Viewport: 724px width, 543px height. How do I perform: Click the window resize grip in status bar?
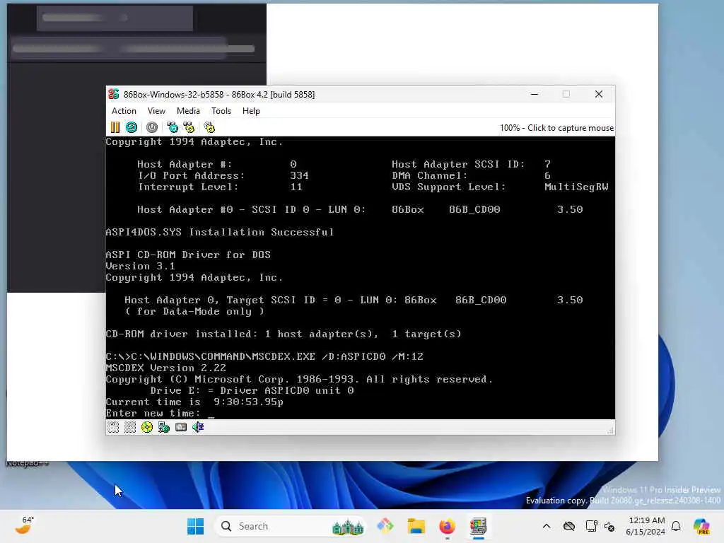(610, 431)
